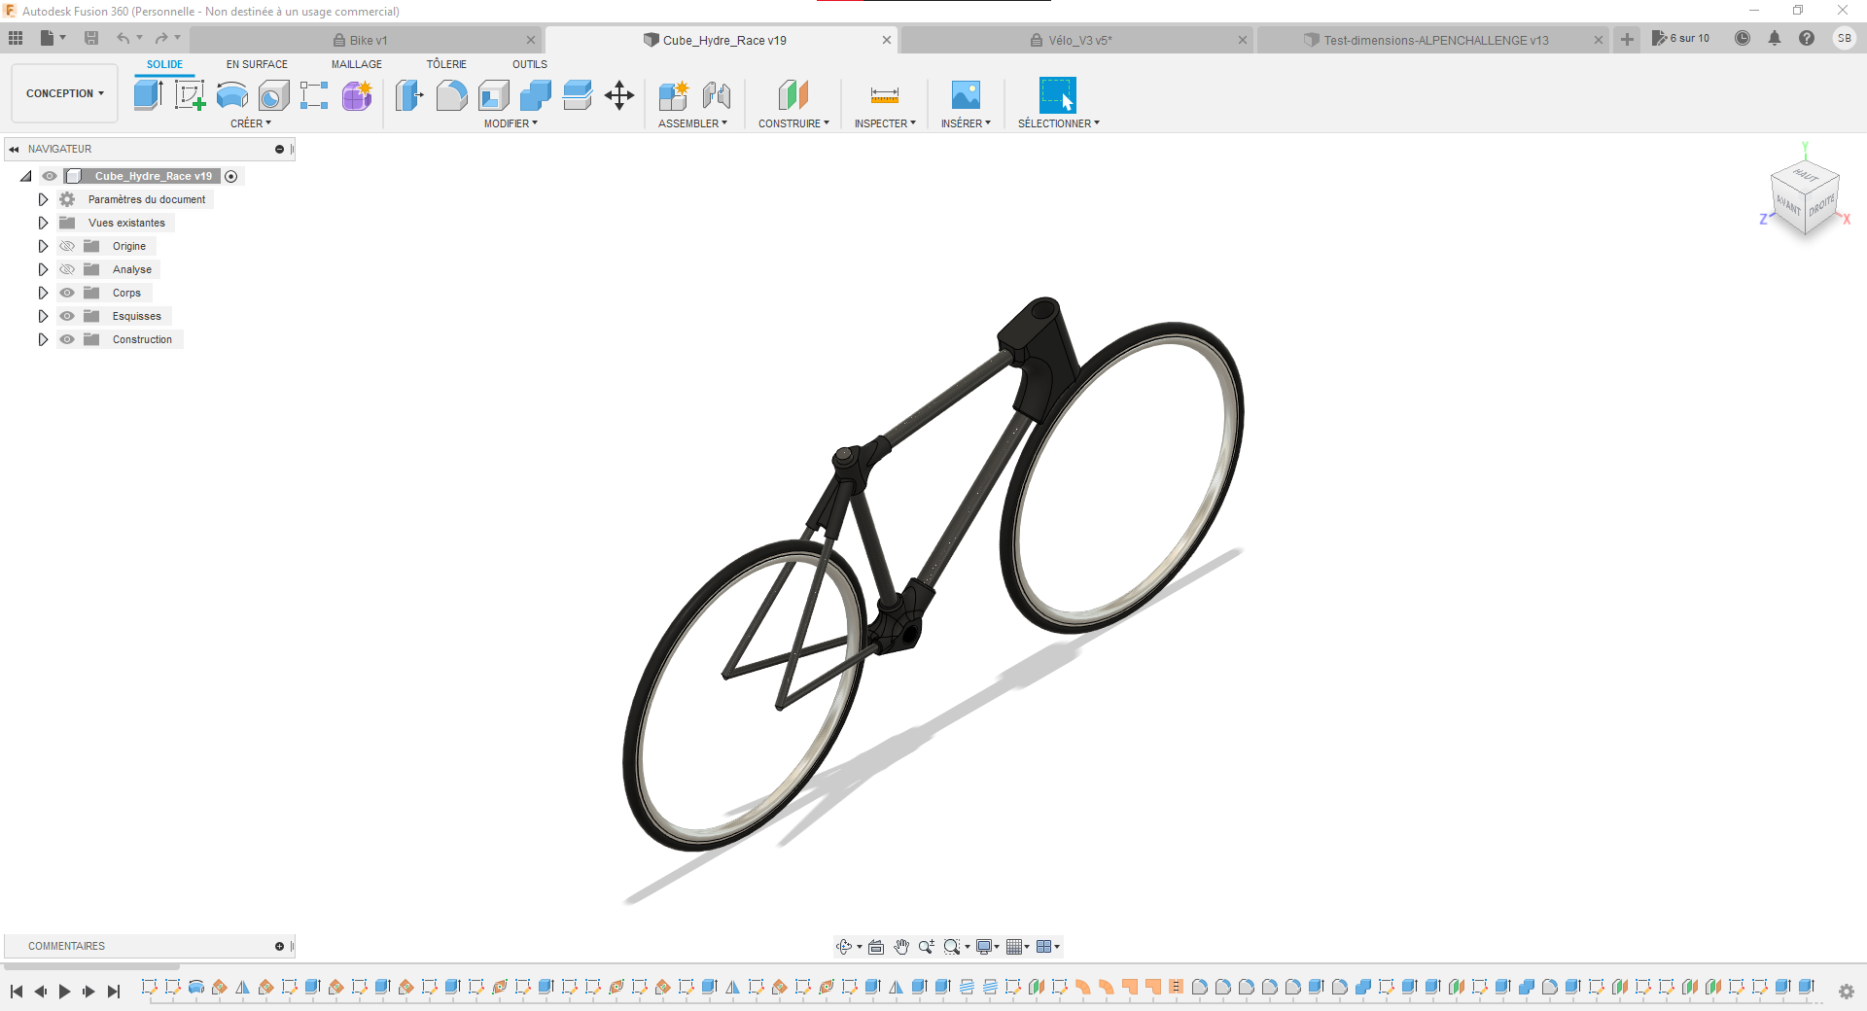1867x1011 pixels.
Task: Switch to the EN SURFACE tab
Action: [257, 64]
